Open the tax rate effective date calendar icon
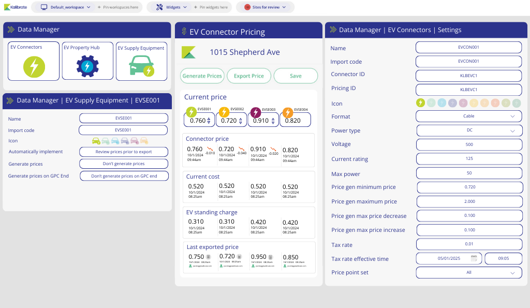 tap(474, 258)
